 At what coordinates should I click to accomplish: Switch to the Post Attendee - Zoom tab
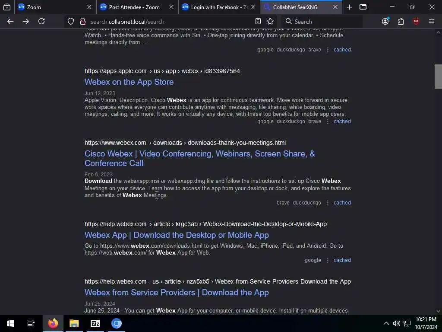tap(137, 7)
